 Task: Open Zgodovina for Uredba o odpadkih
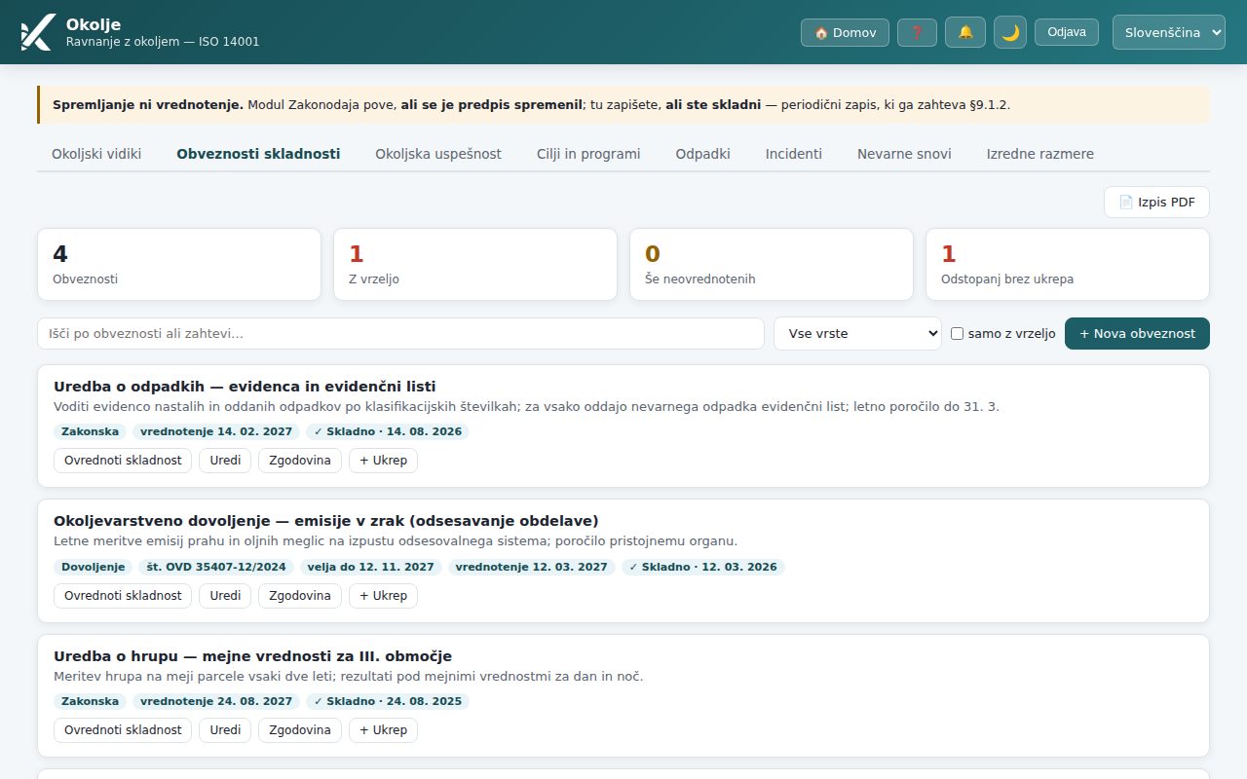(x=300, y=461)
